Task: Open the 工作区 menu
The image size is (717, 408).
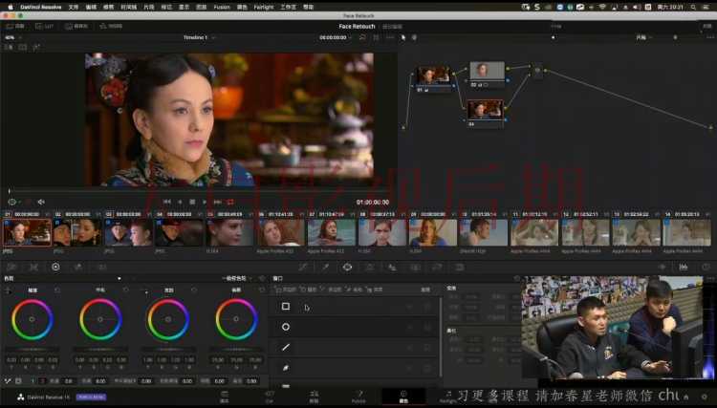Action: [x=288, y=8]
